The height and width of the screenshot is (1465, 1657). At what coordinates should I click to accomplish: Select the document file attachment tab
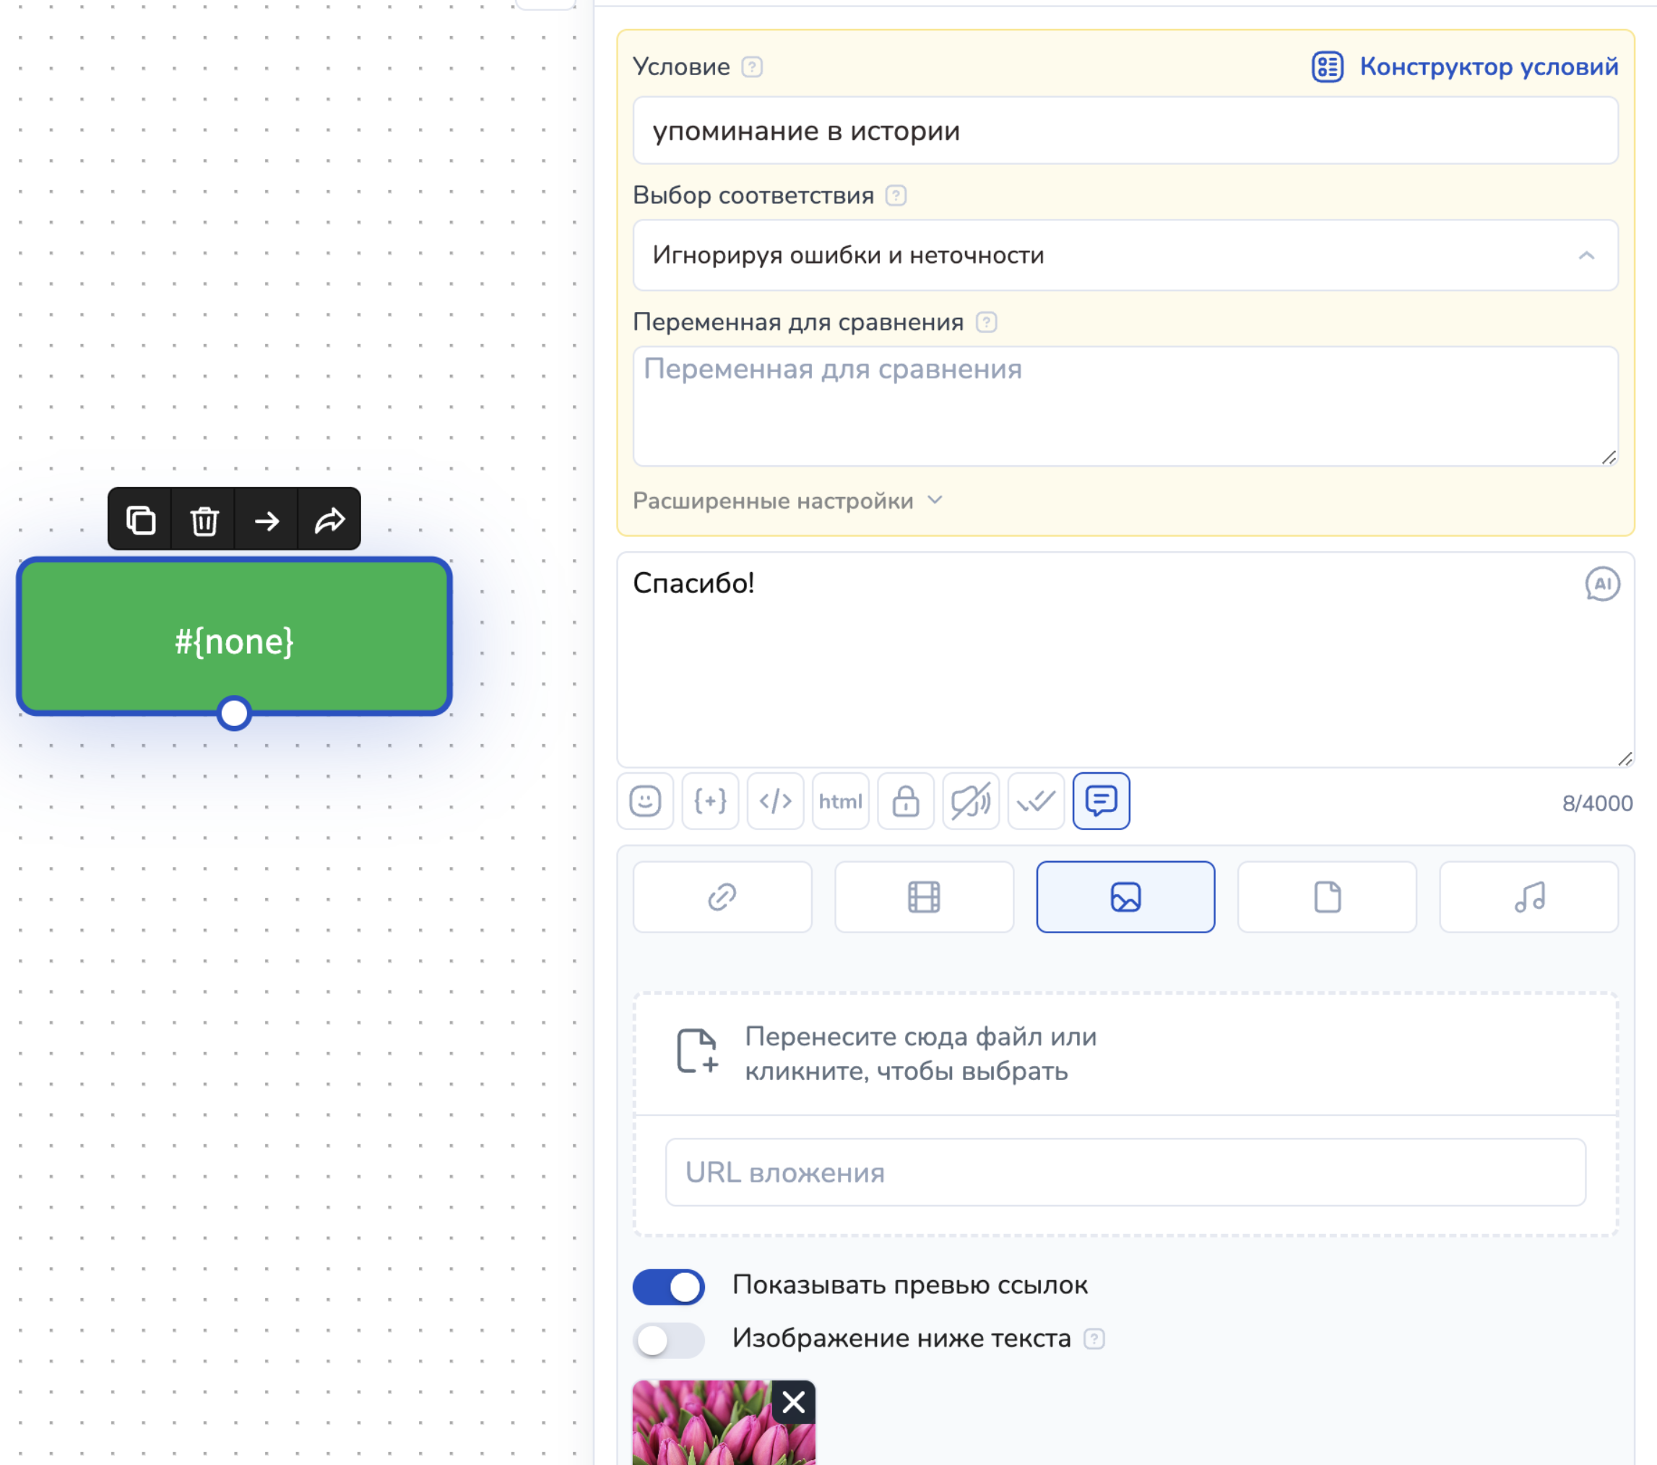pyautogui.click(x=1326, y=896)
